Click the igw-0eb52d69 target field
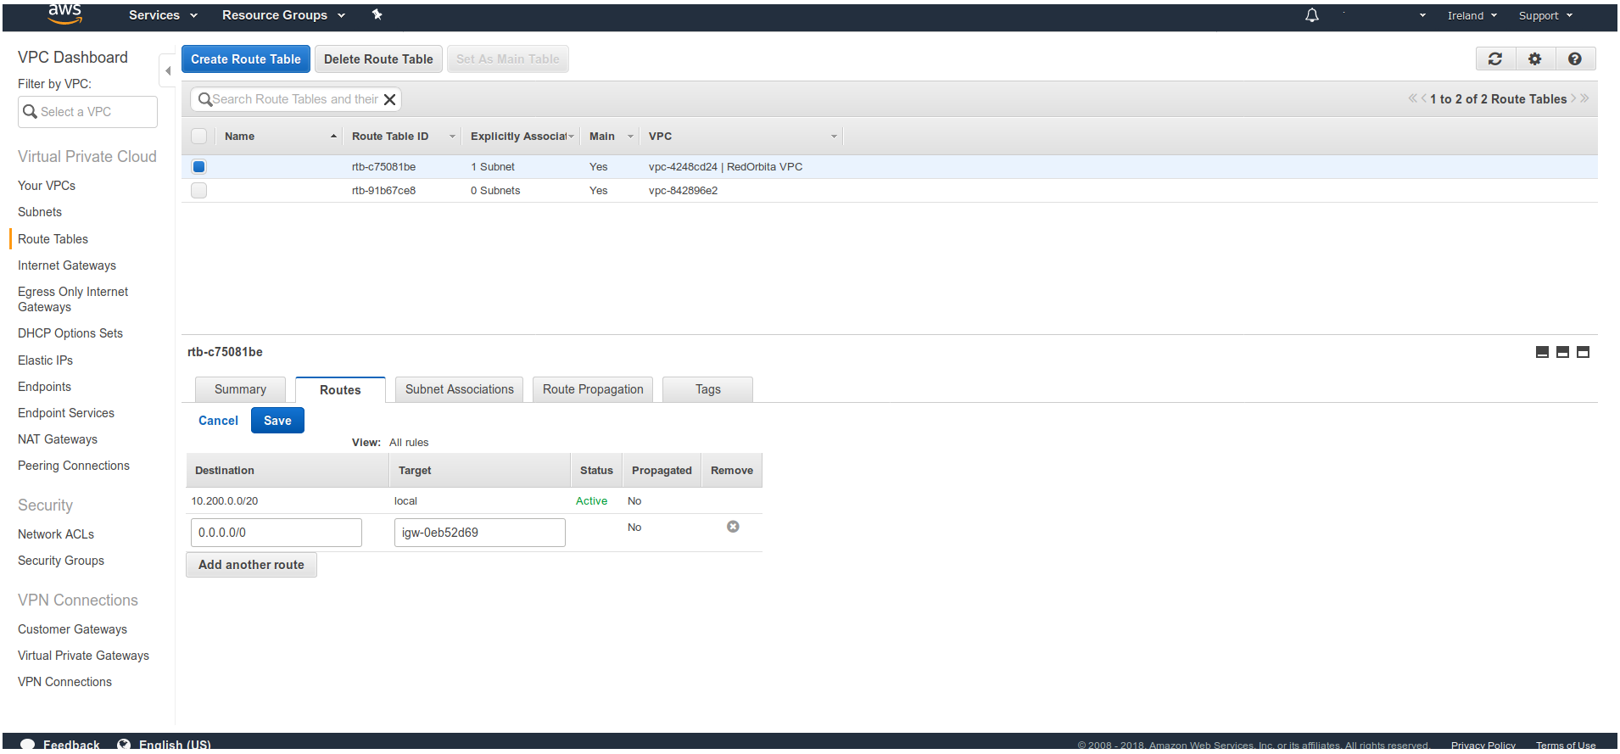Viewport: 1620px width, 754px height. click(x=479, y=533)
